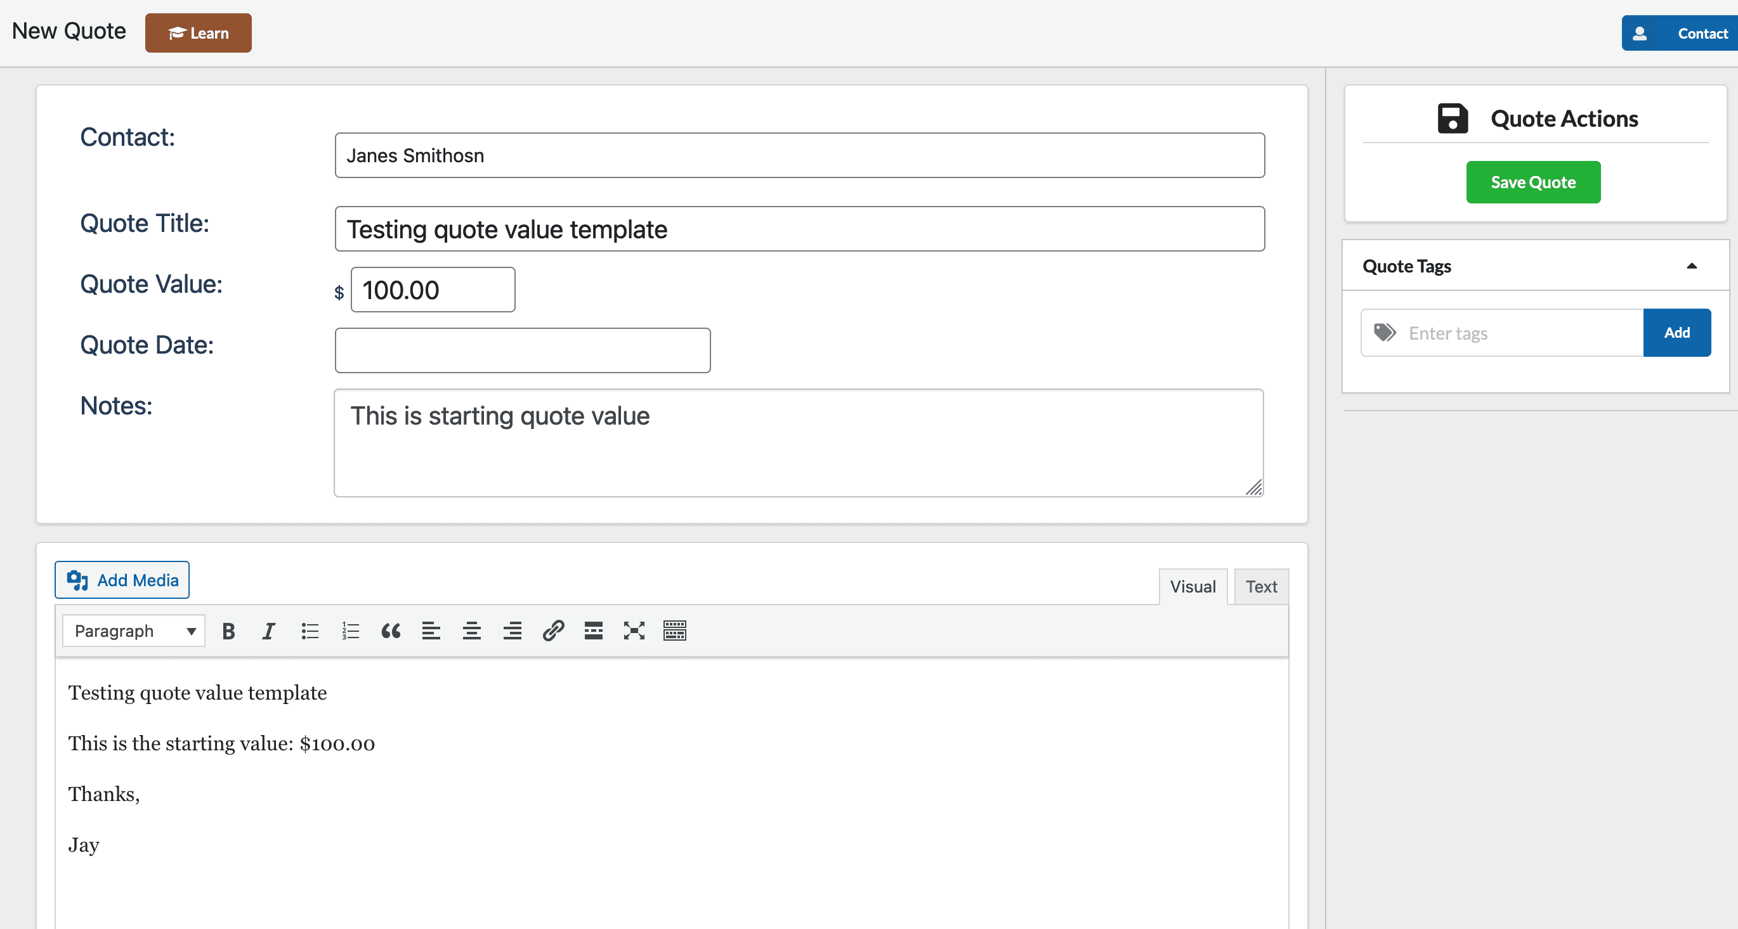Click the Add Media button

pos(122,580)
